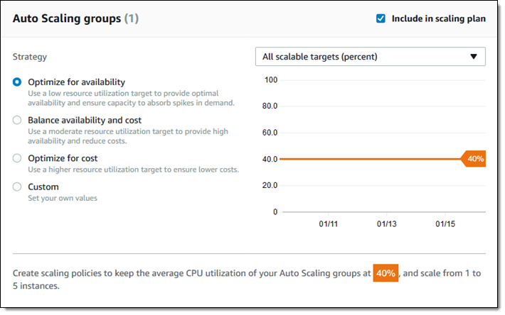Click the orange target line in the chart
505x315 pixels.
coord(370,159)
